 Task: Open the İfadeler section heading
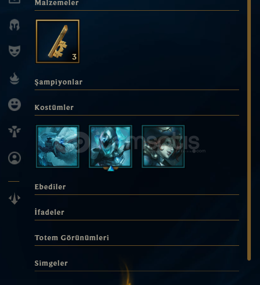pyautogui.click(x=49, y=212)
